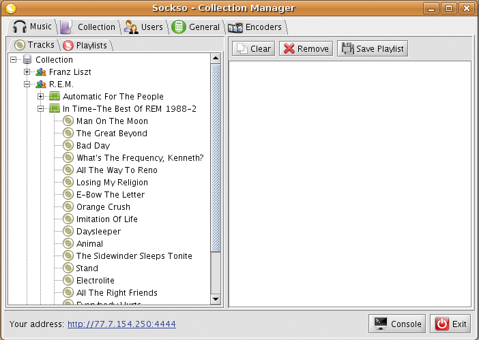Select the Tracks sub-tab
479x340 pixels.
pyautogui.click(x=34, y=45)
